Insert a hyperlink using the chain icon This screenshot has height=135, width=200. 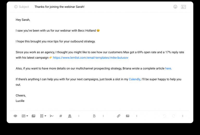(x=118, y=116)
